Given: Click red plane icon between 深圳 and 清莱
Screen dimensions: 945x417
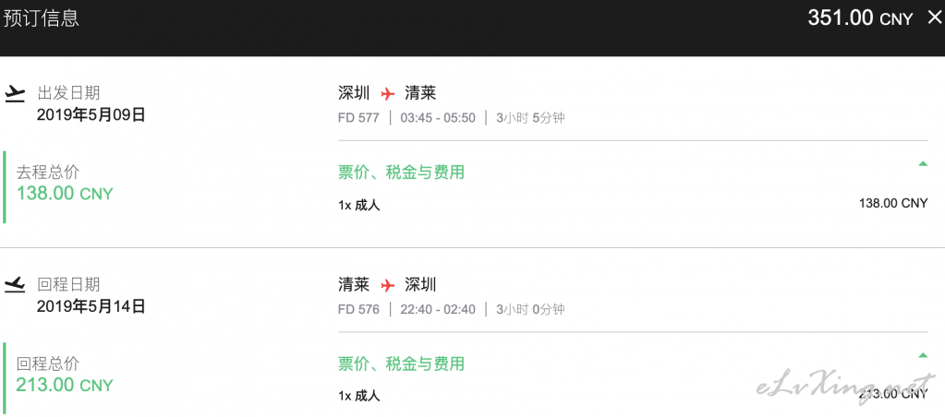Looking at the screenshot, I should point(388,94).
